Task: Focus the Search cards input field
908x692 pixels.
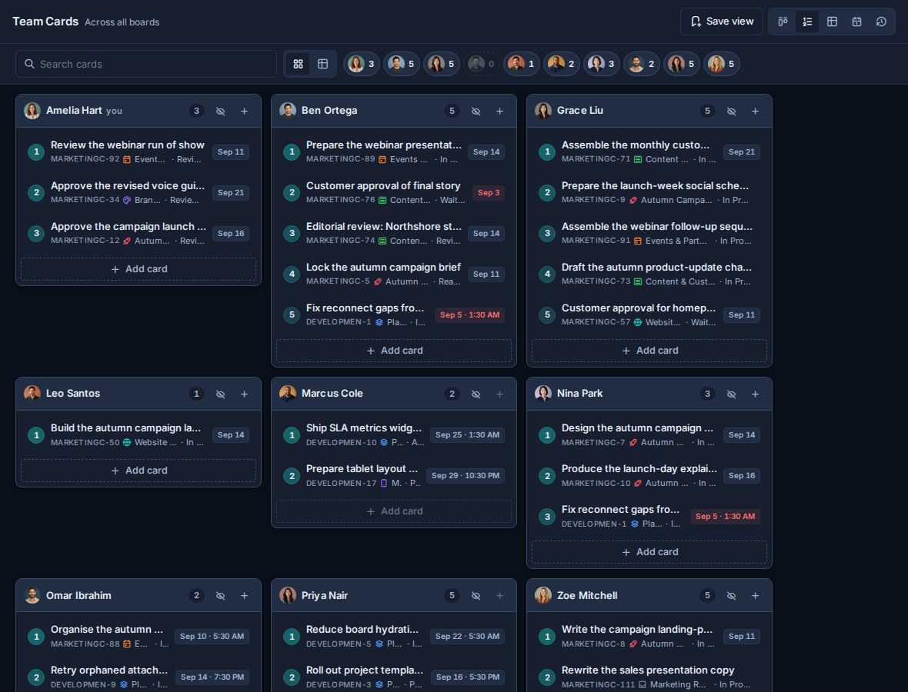Action: coord(146,65)
